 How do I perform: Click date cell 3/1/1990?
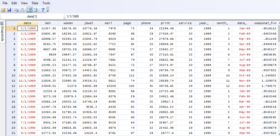tap(28, 102)
